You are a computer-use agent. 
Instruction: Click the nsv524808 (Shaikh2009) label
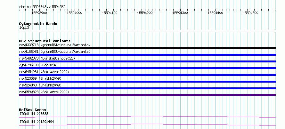[40, 85]
